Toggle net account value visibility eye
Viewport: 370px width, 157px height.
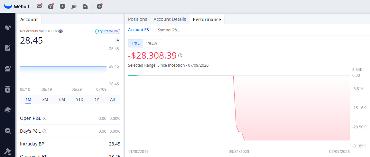(x=60, y=31)
